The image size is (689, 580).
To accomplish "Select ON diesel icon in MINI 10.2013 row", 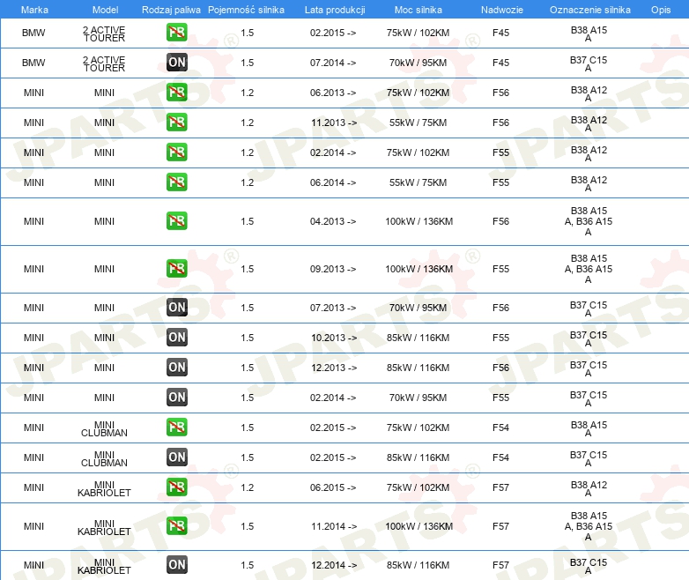I will [176, 338].
